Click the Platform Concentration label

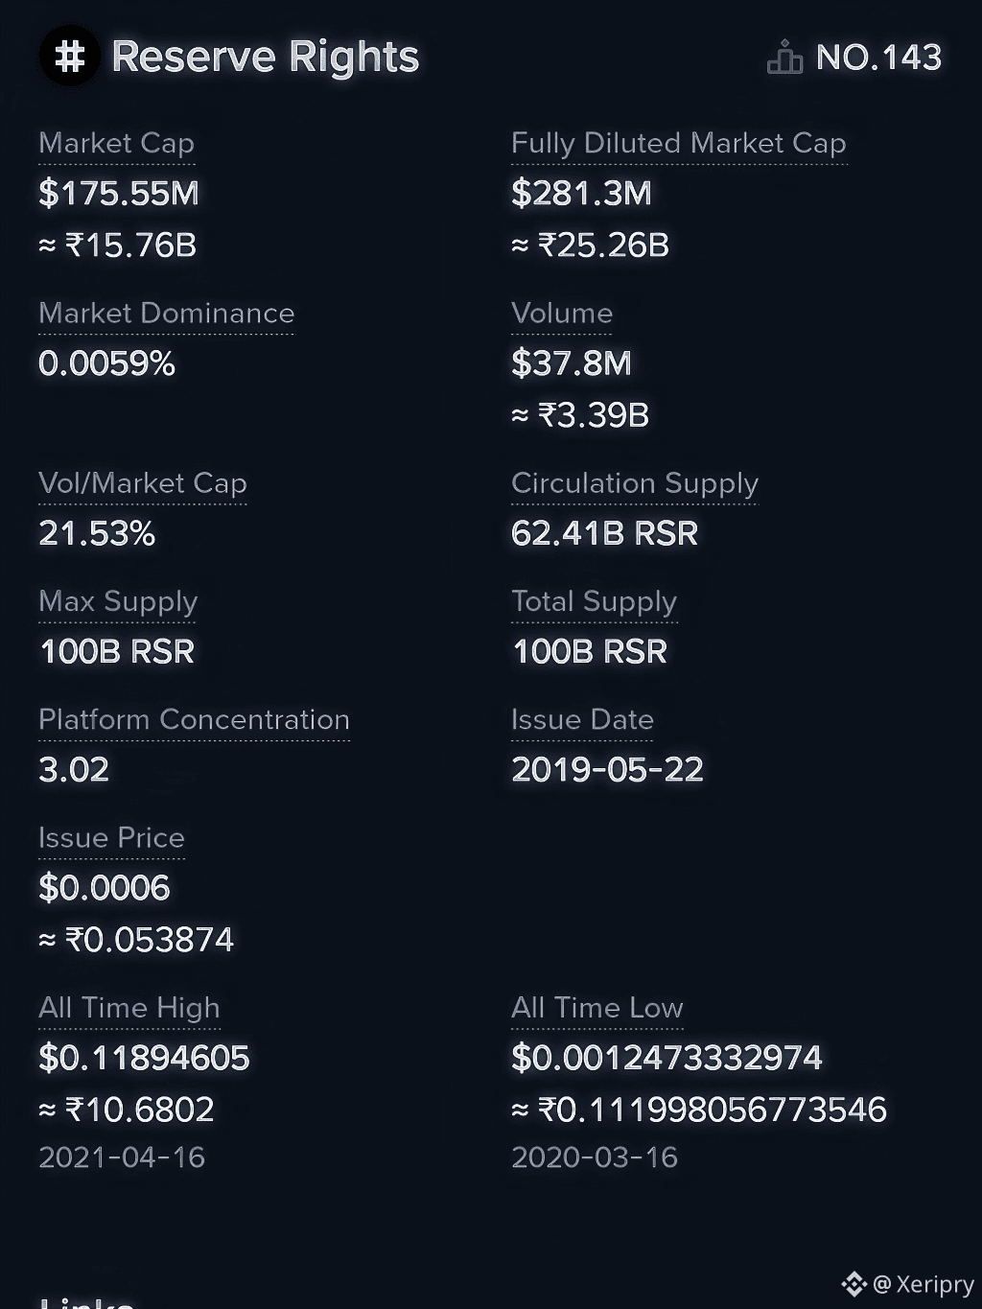pyautogui.click(x=195, y=719)
